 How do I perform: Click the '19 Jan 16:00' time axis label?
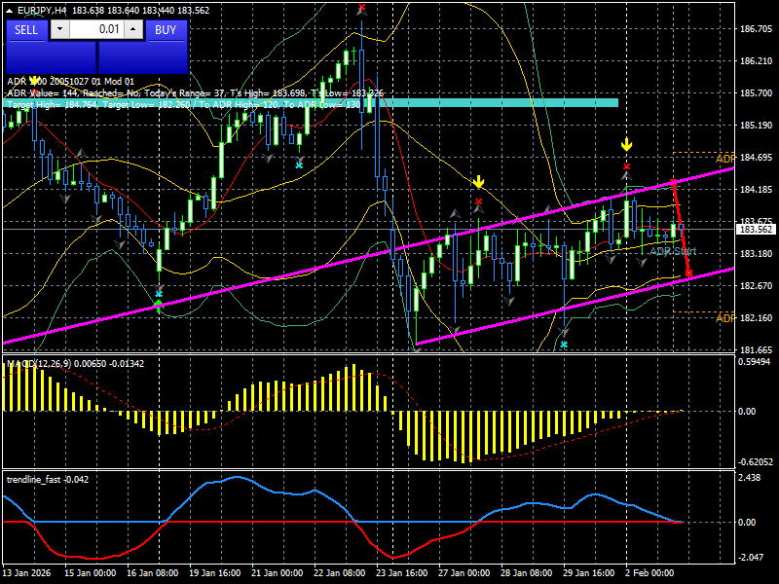(x=214, y=572)
